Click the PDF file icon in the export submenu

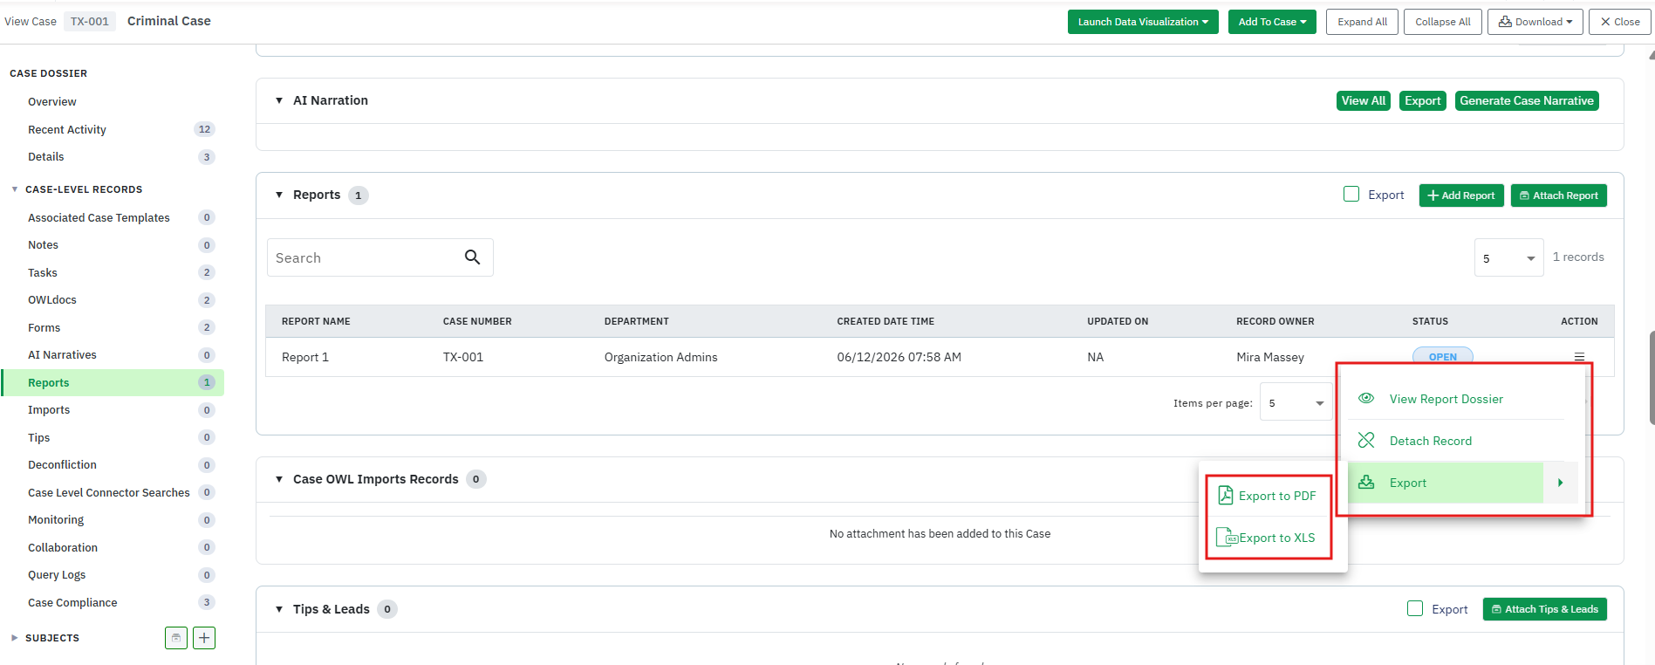[x=1225, y=495]
